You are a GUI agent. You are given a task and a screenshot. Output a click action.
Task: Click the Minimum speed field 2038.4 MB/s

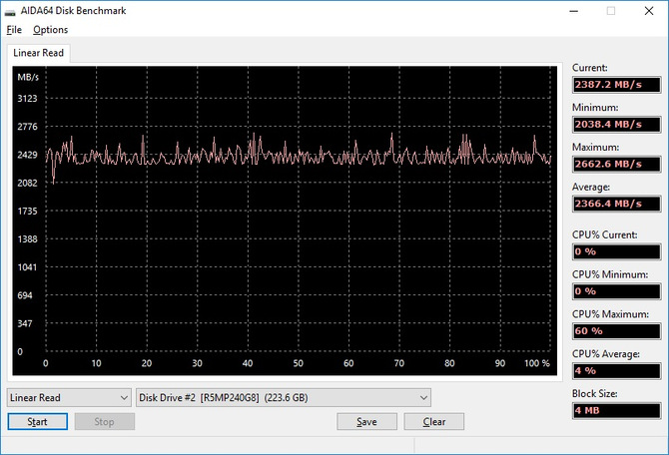tap(616, 124)
